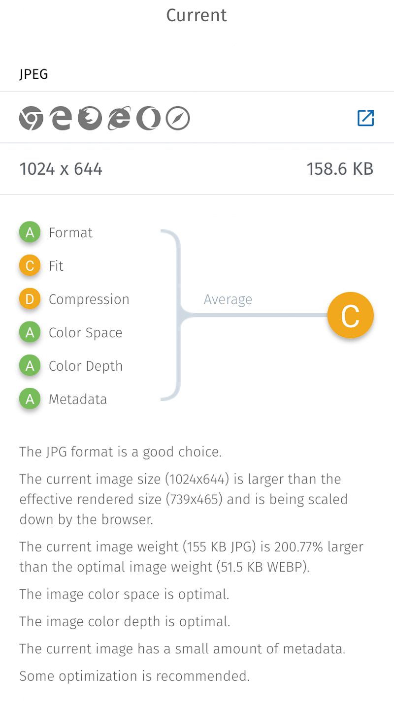Click the A badge beside Color Depth
This screenshot has height=703, width=394.
point(30,366)
